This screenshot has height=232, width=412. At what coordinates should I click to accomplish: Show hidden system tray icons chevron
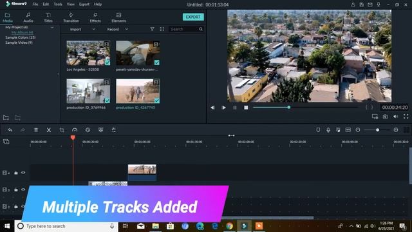351,226
